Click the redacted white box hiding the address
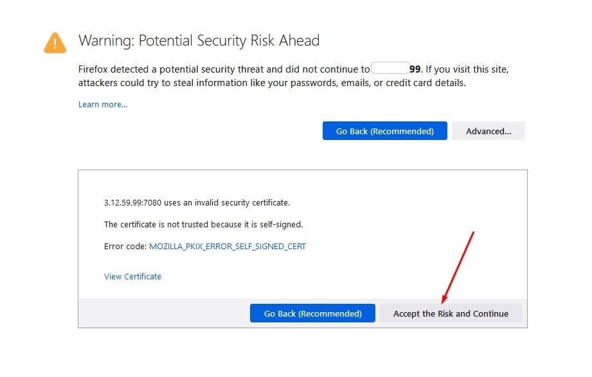 click(x=390, y=69)
